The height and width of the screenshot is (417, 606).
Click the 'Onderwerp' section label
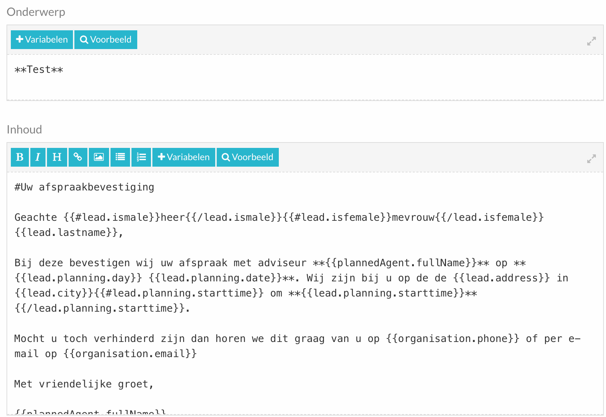pyautogui.click(x=36, y=12)
